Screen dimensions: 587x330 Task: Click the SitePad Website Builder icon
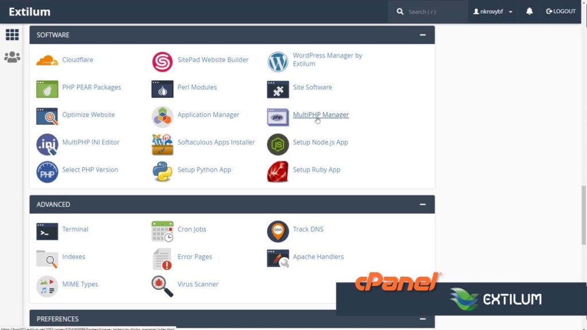click(162, 62)
